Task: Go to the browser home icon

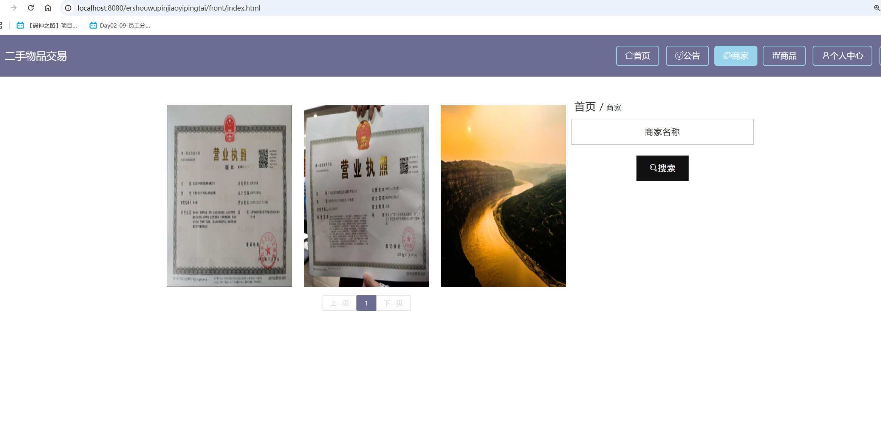Action: click(48, 8)
